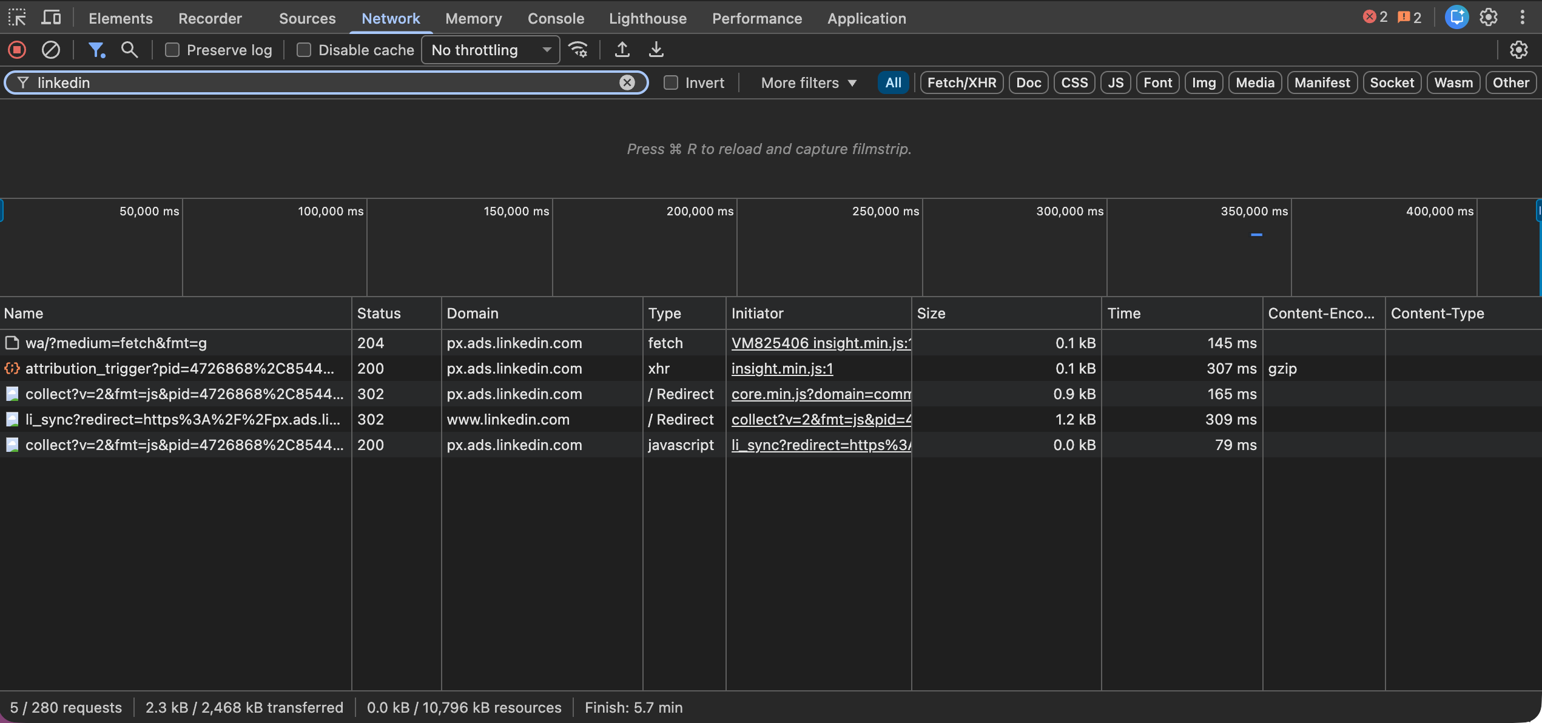Select the Fetch/XHR filter chip
The height and width of the screenshot is (723, 1542).
coord(961,82)
